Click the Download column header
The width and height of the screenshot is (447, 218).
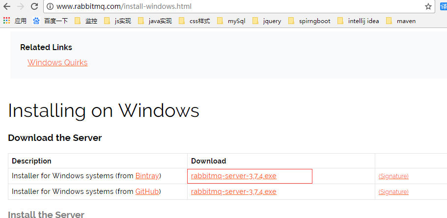pos(209,161)
